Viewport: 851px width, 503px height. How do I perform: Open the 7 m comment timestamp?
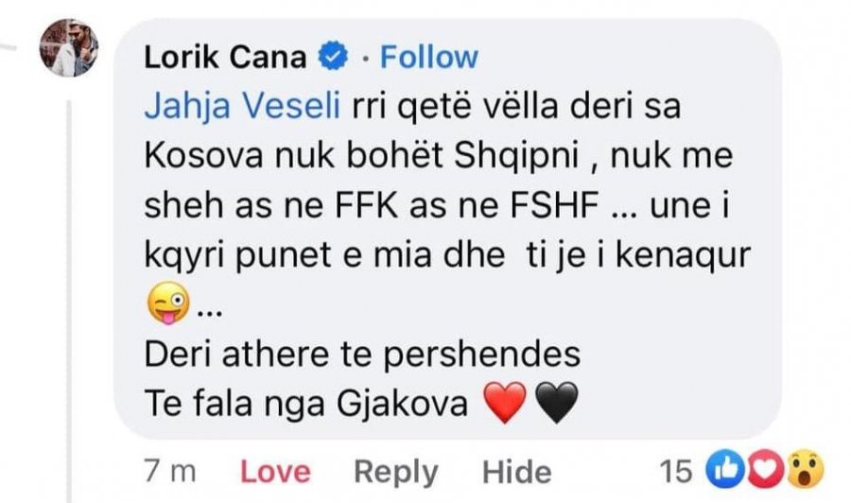point(170,471)
